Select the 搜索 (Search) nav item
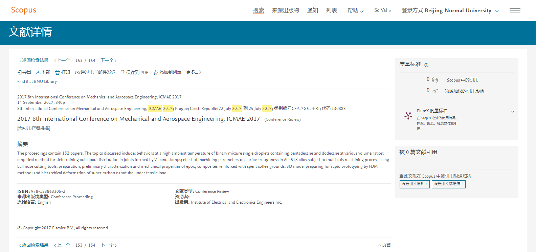 (258, 10)
